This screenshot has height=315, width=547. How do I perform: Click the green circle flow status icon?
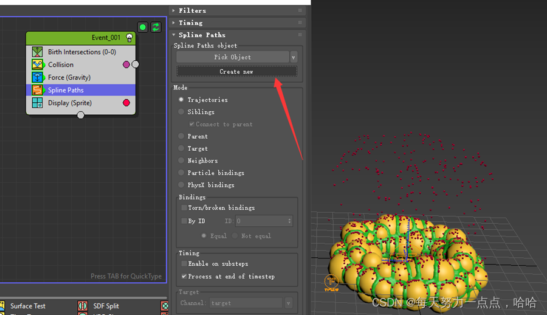point(143,27)
